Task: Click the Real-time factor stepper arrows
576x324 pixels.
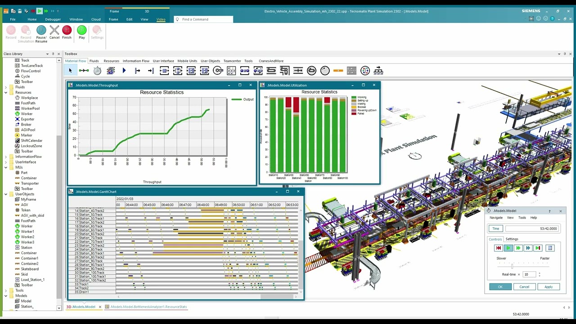Action: point(539,274)
